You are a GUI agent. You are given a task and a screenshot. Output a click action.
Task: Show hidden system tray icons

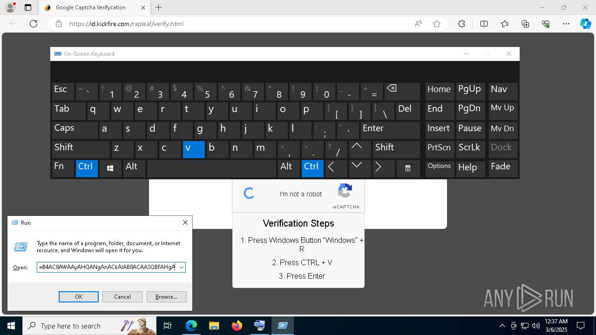pos(502,326)
